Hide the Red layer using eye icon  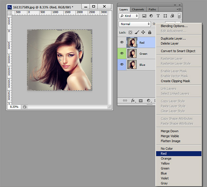pyautogui.click(x=122, y=42)
